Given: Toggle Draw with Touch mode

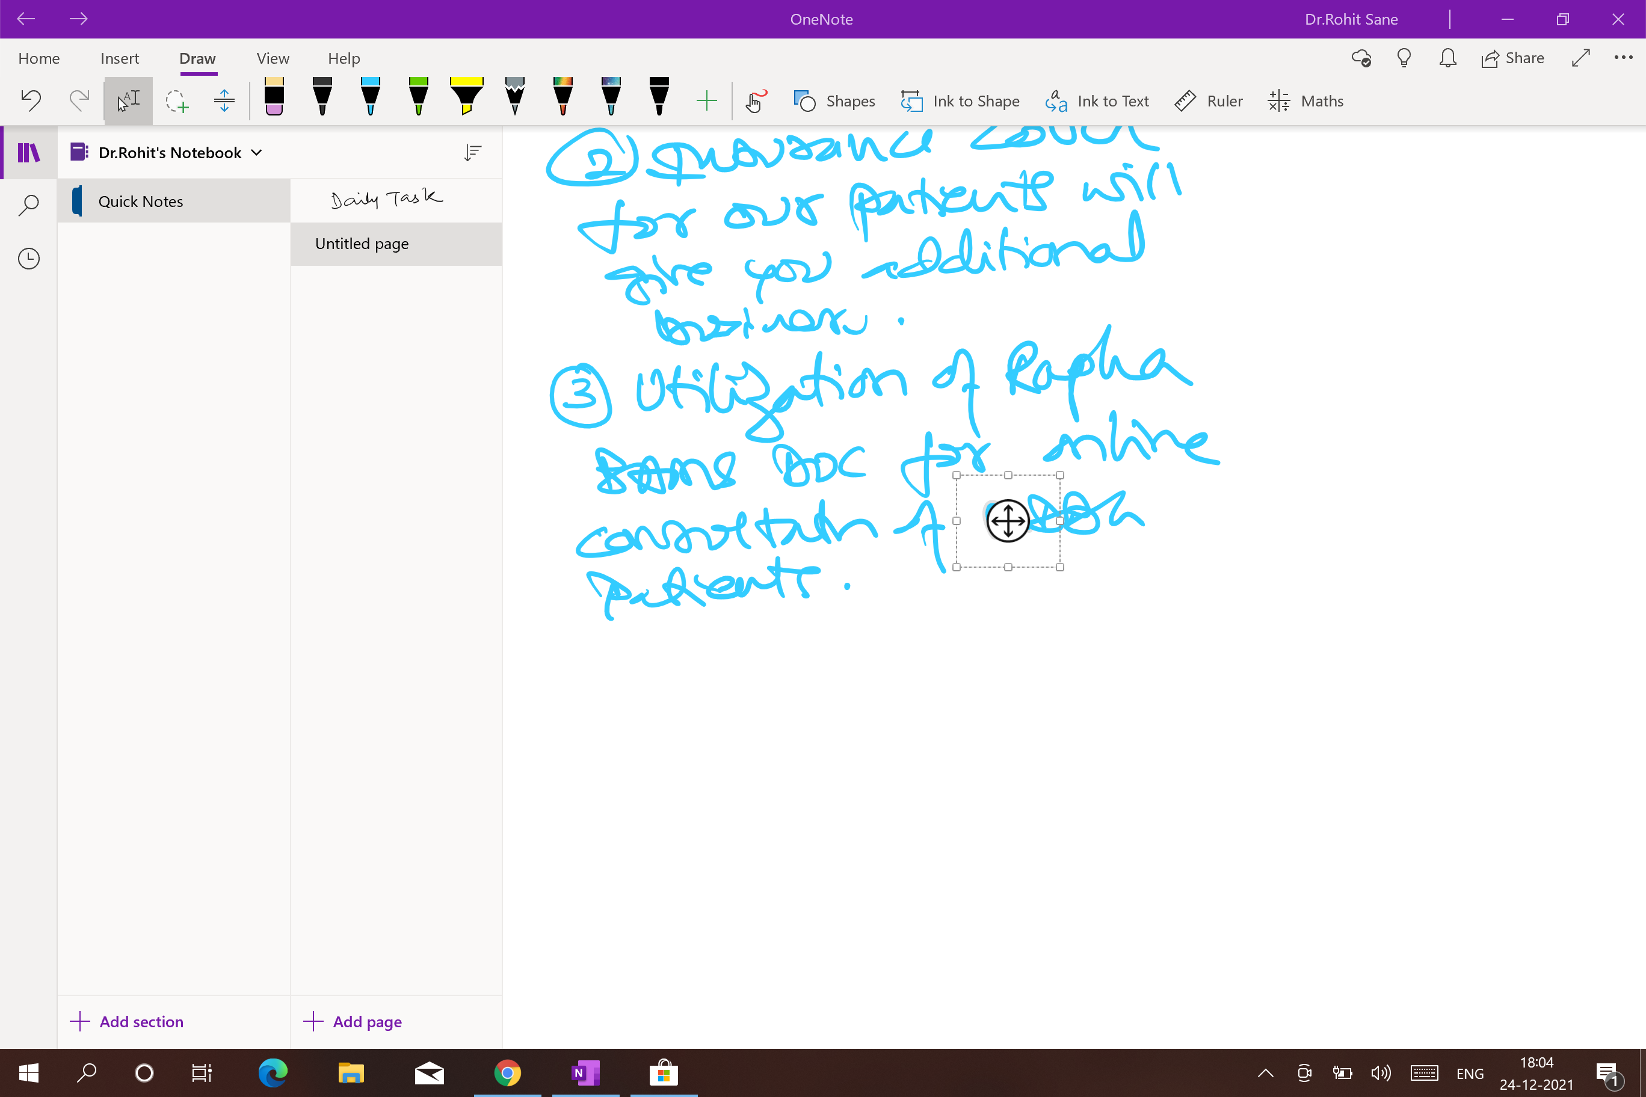Looking at the screenshot, I should click(x=754, y=101).
